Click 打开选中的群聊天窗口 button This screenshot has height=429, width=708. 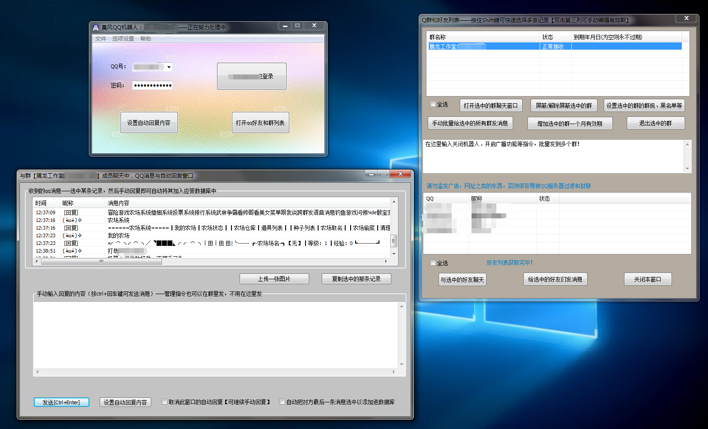tap(491, 106)
